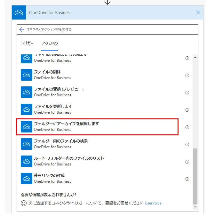
Task: Click cloud icon for フォルダーにアーカイブを展開します
Action: click(27, 127)
